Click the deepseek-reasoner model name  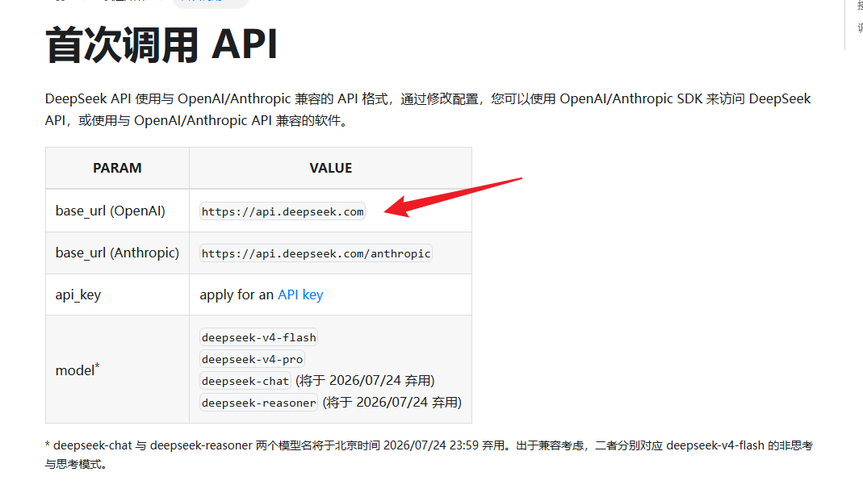(258, 403)
